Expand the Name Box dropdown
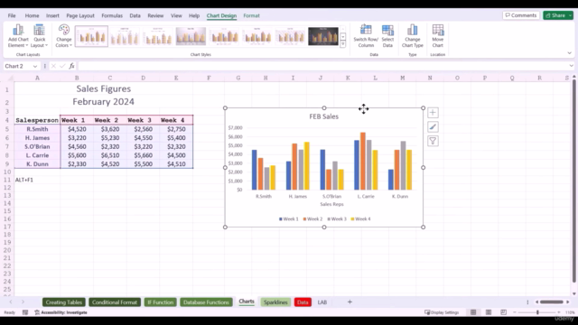 pos(35,66)
